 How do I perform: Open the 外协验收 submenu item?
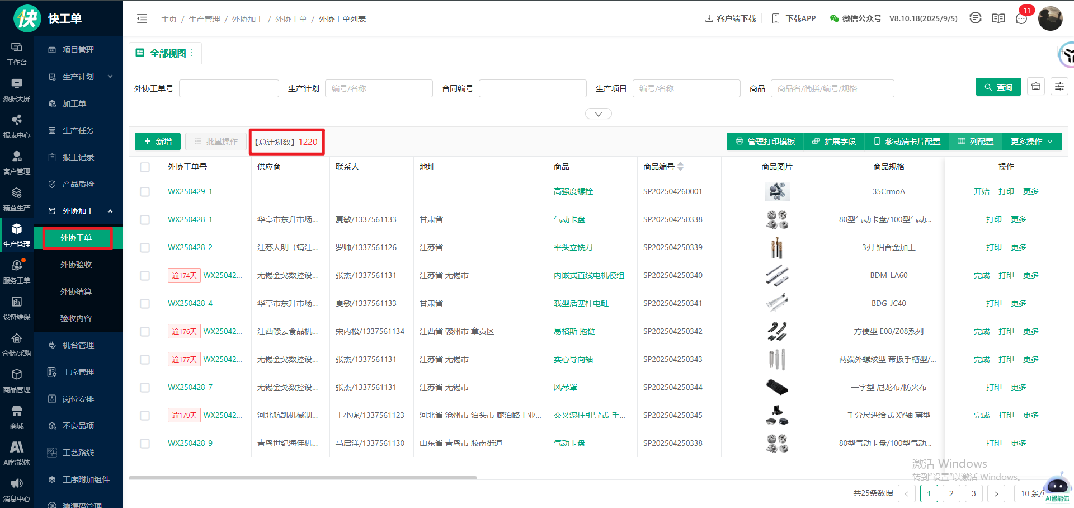[x=76, y=265]
